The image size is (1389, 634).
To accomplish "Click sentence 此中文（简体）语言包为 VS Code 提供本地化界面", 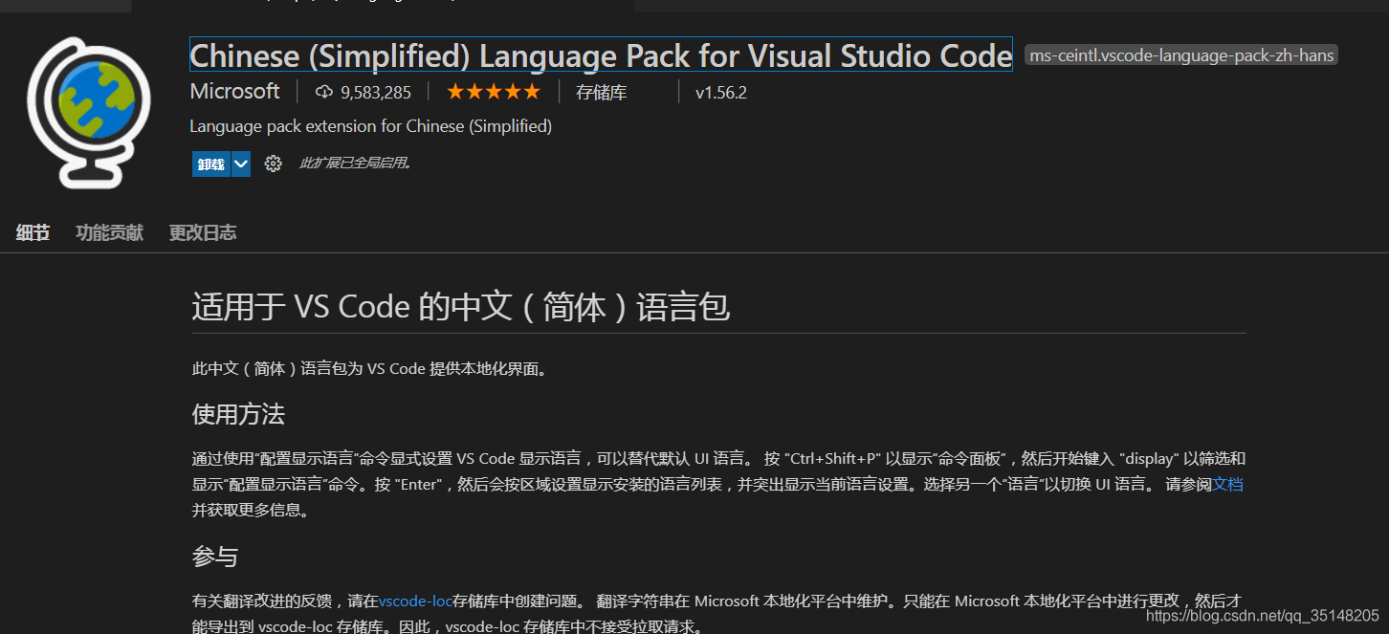I will coord(371,369).
